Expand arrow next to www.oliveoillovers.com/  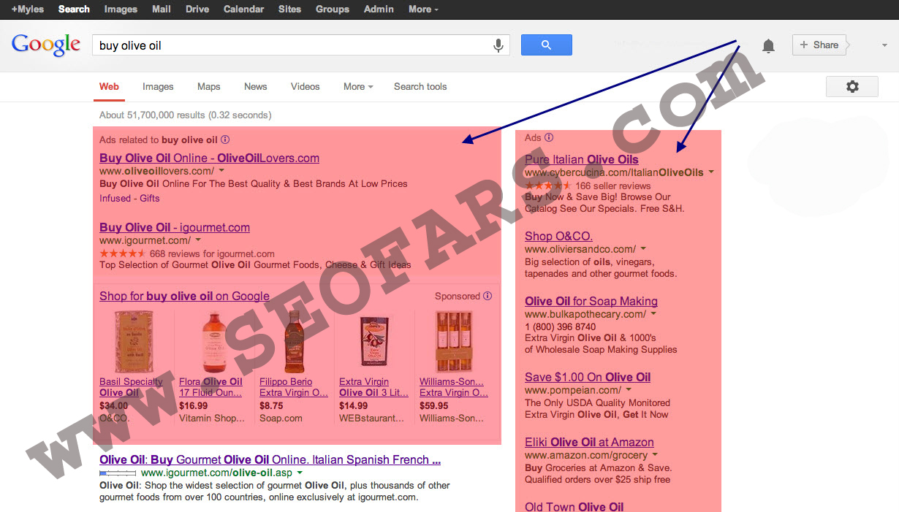tap(221, 170)
